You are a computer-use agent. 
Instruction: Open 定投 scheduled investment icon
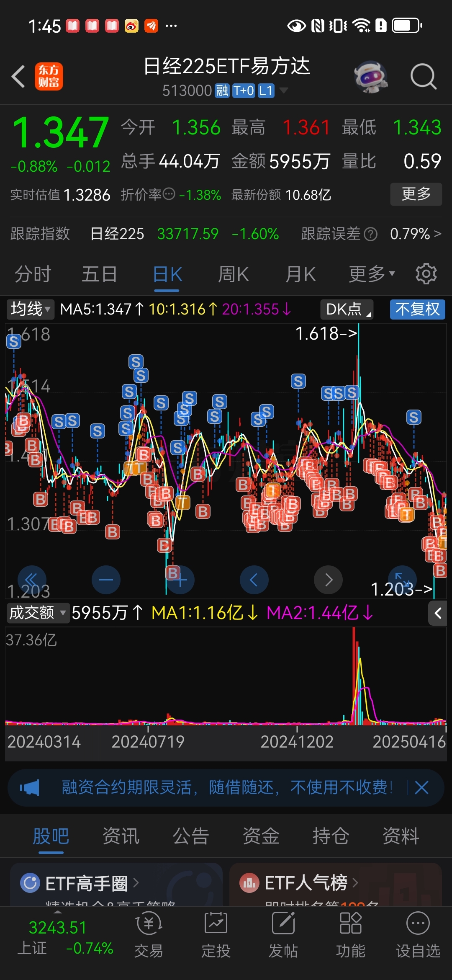(x=216, y=935)
